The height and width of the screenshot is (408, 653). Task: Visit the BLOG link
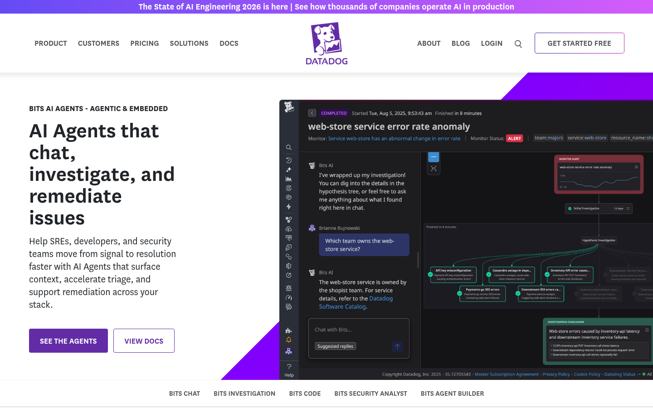(461, 44)
